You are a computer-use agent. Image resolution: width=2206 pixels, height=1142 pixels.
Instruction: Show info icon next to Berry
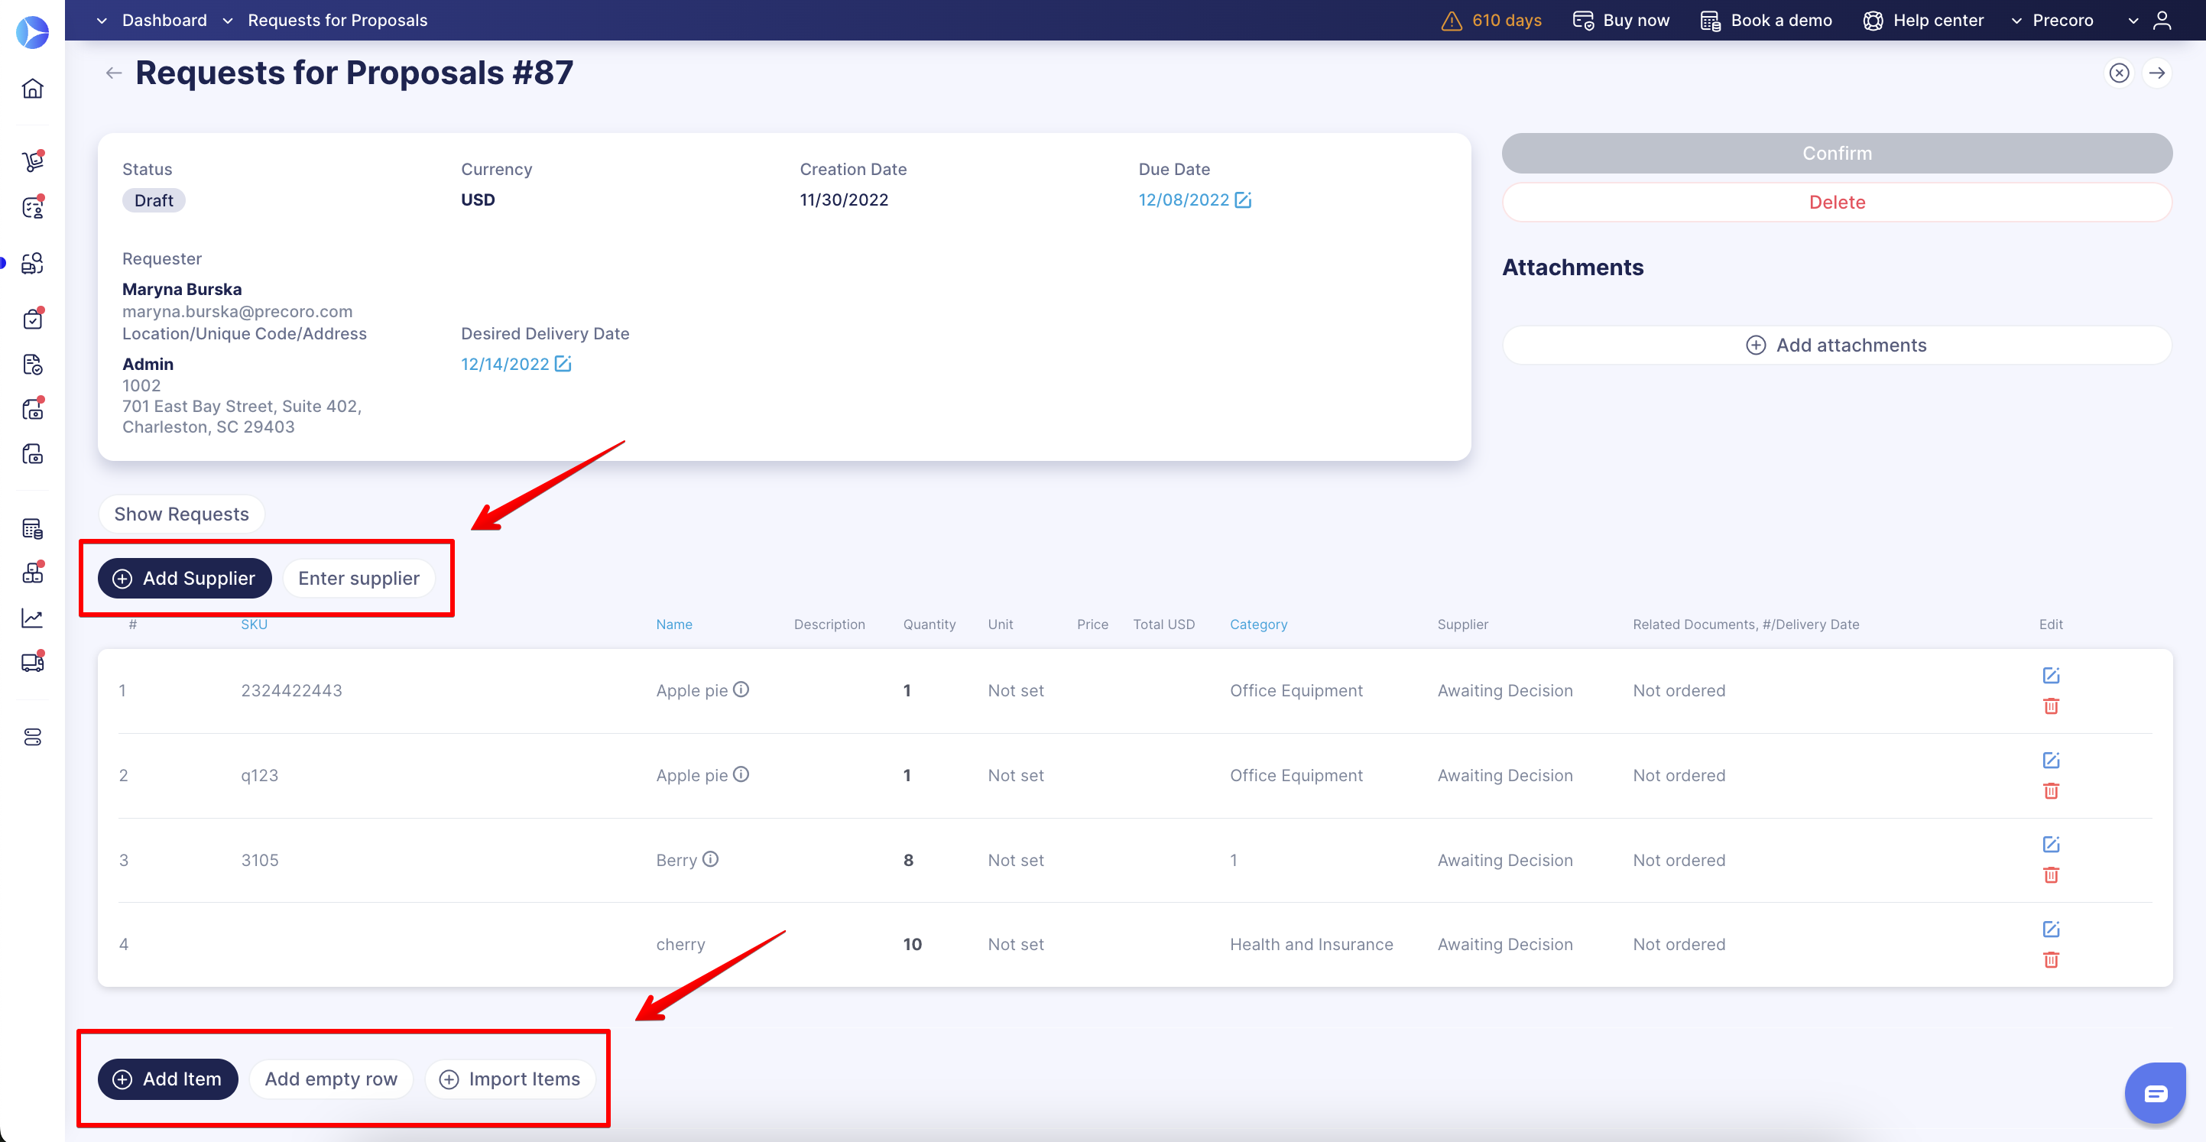coord(710,858)
